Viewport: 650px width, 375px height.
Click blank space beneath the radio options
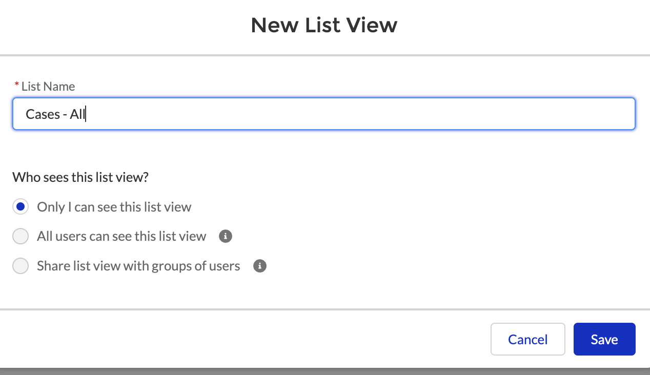(325, 293)
